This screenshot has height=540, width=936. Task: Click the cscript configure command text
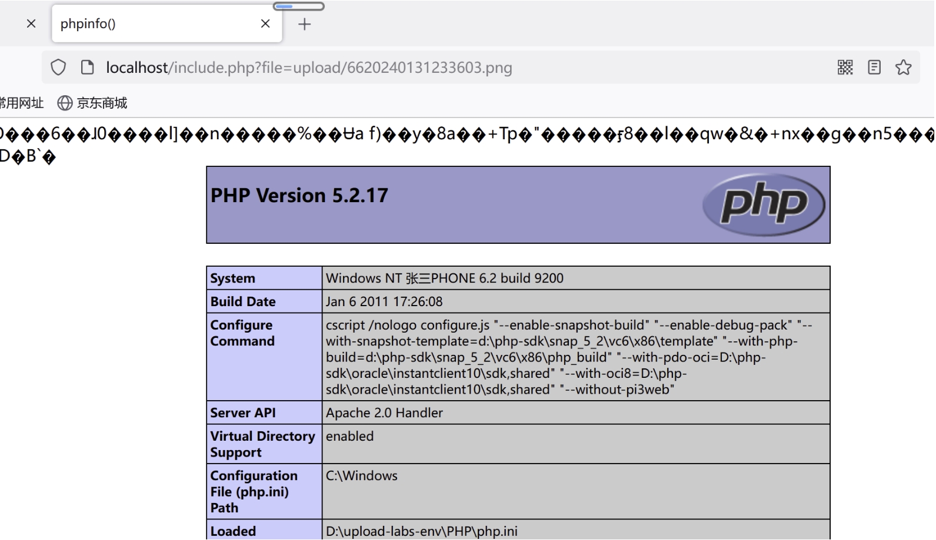569,357
